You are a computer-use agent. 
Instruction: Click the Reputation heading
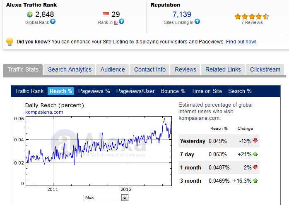165,5
